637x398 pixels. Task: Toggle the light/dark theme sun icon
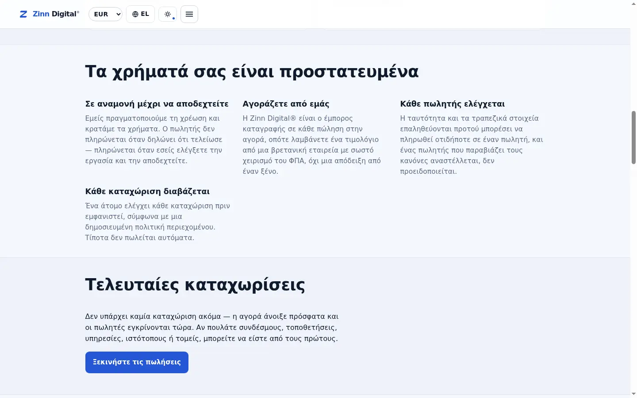pos(168,14)
